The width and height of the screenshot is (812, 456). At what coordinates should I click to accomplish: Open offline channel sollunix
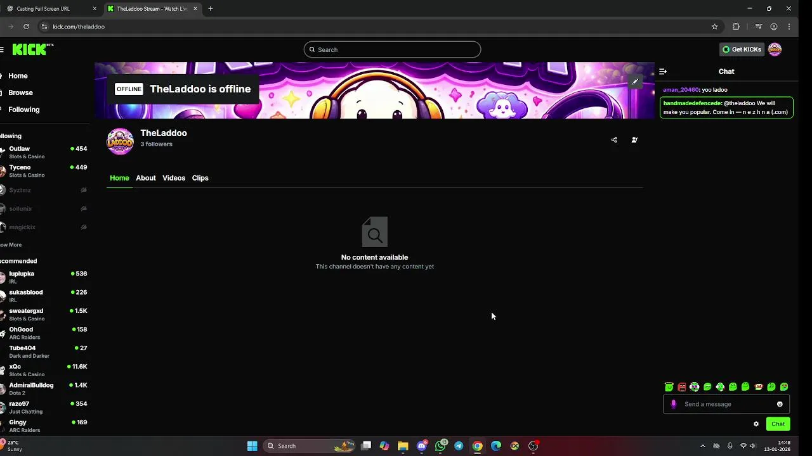[44, 208]
